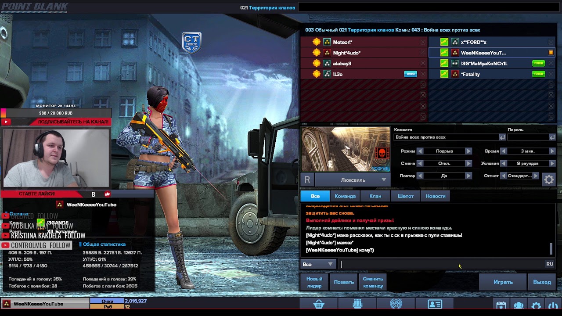562x316 pixels.
Task: Confirm room name with enter arrow
Action: coord(502,137)
